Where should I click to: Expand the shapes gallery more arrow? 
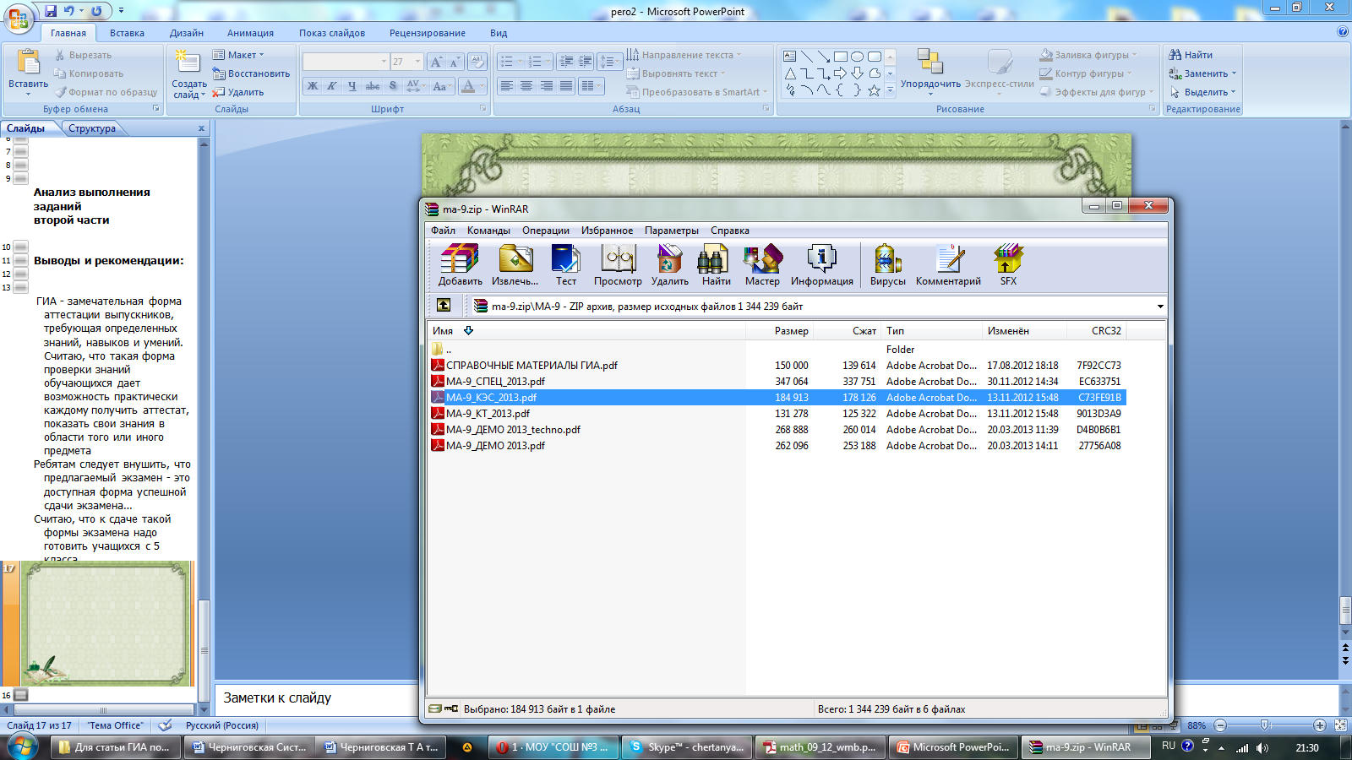pyautogui.click(x=890, y=90)
